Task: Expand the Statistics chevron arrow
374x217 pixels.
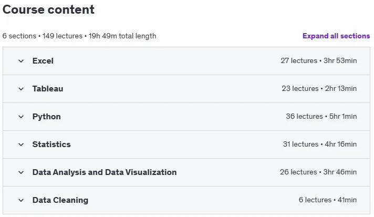Action: click(21, 144)
